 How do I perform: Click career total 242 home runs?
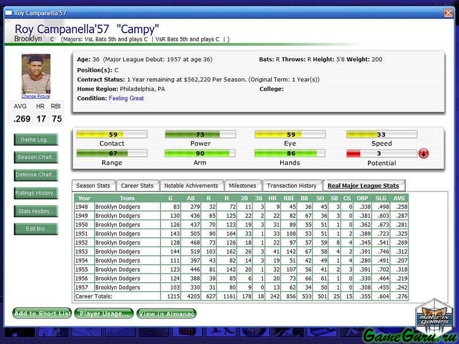point(273,296)
